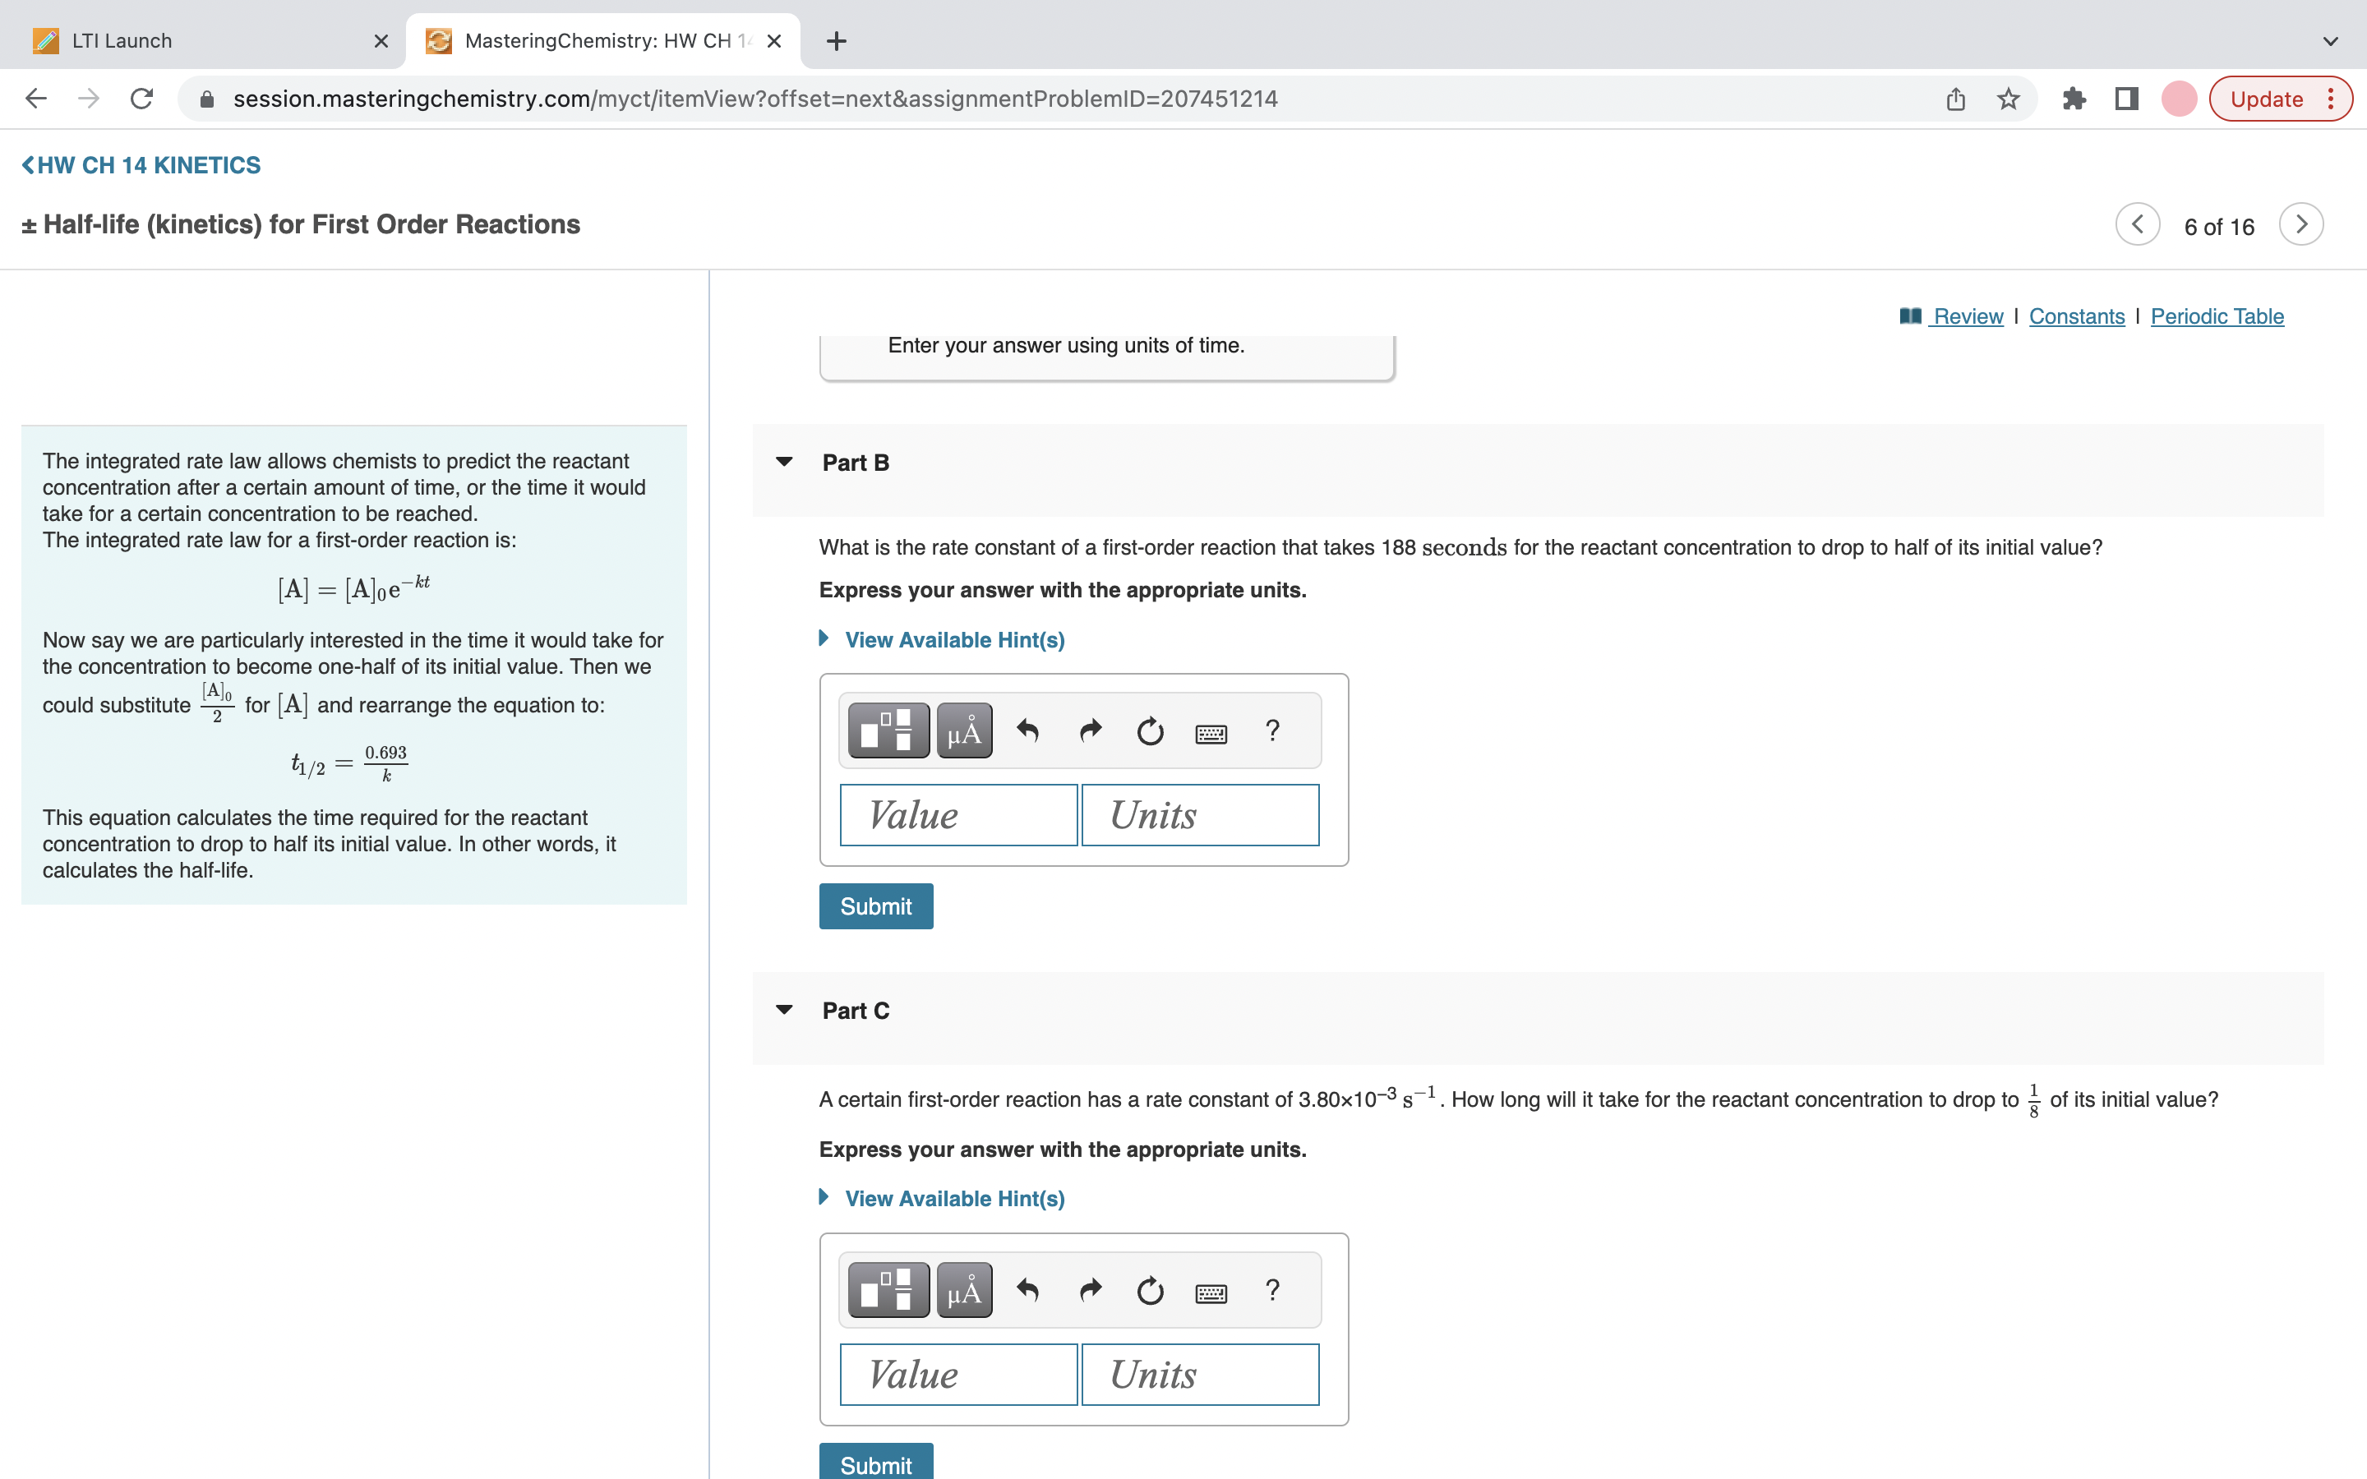Viewport: 2367px width, 1479px height.
Task: Open the browser extensions puzzle icon
Action: click(2073, 99)
